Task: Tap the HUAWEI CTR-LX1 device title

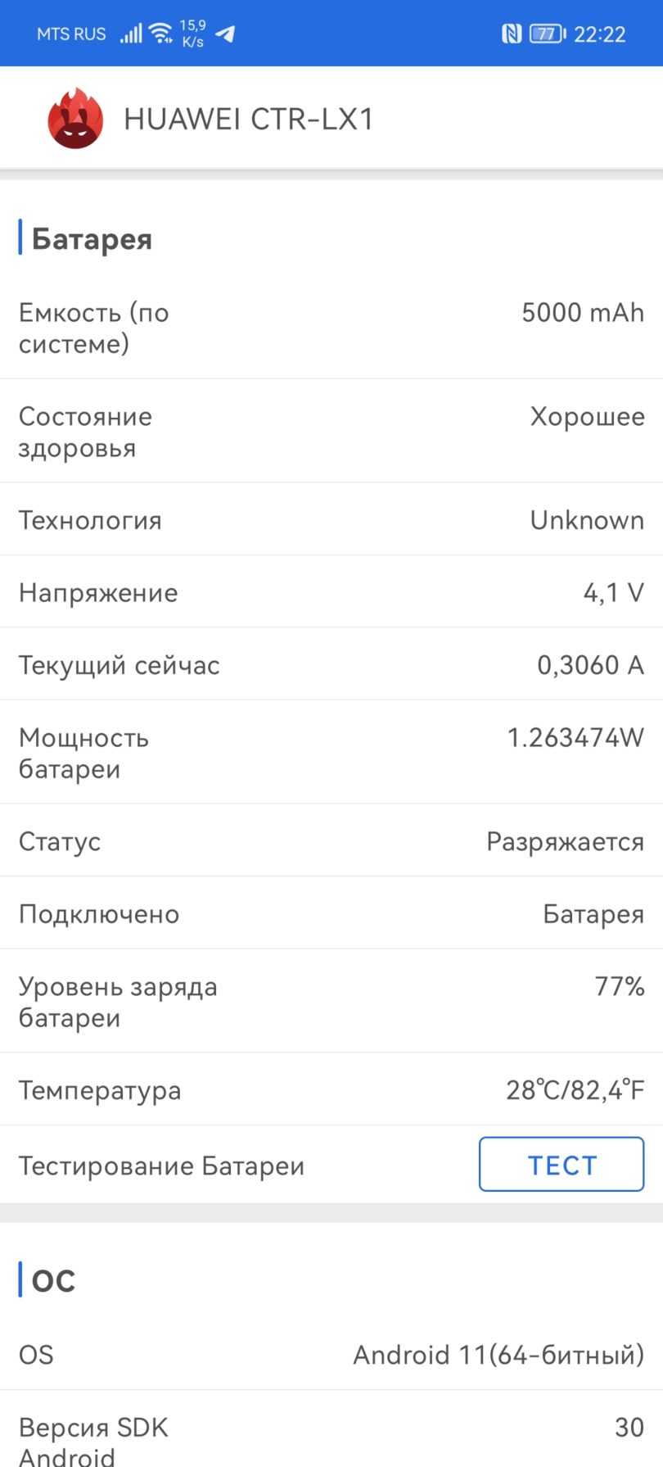Action: 249,120
